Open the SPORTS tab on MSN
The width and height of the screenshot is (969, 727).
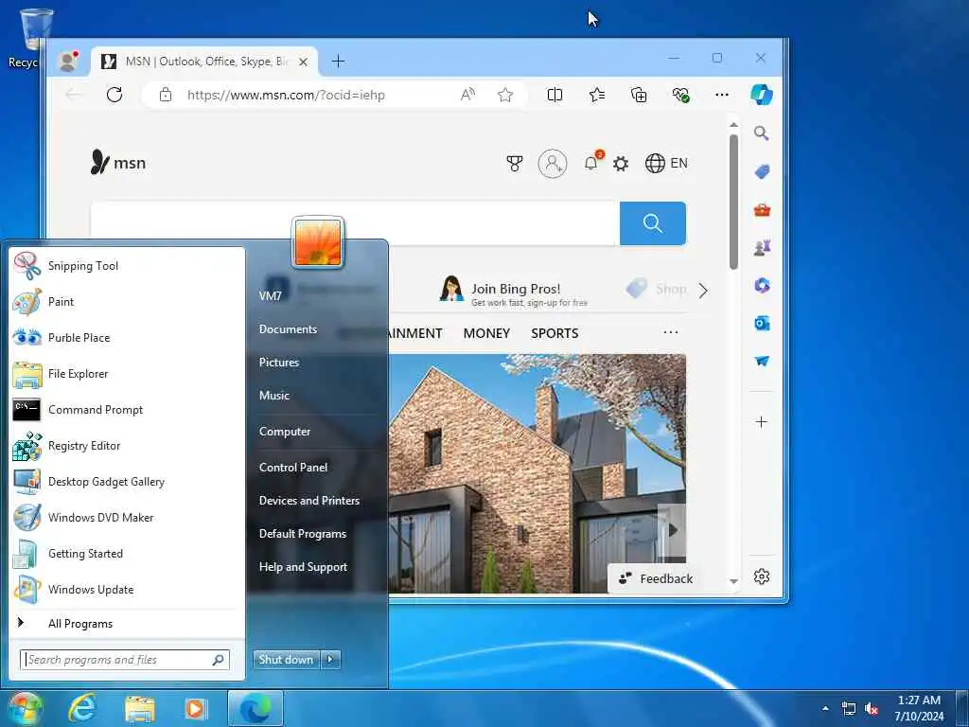555,333
